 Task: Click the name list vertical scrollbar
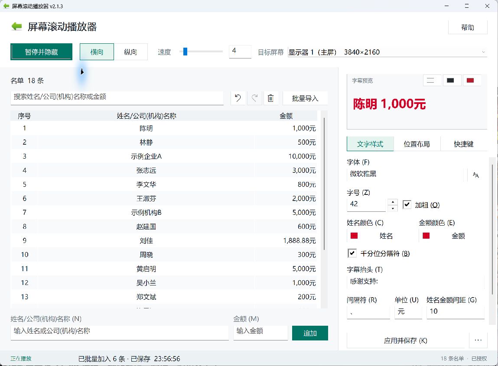click(324, 184)
